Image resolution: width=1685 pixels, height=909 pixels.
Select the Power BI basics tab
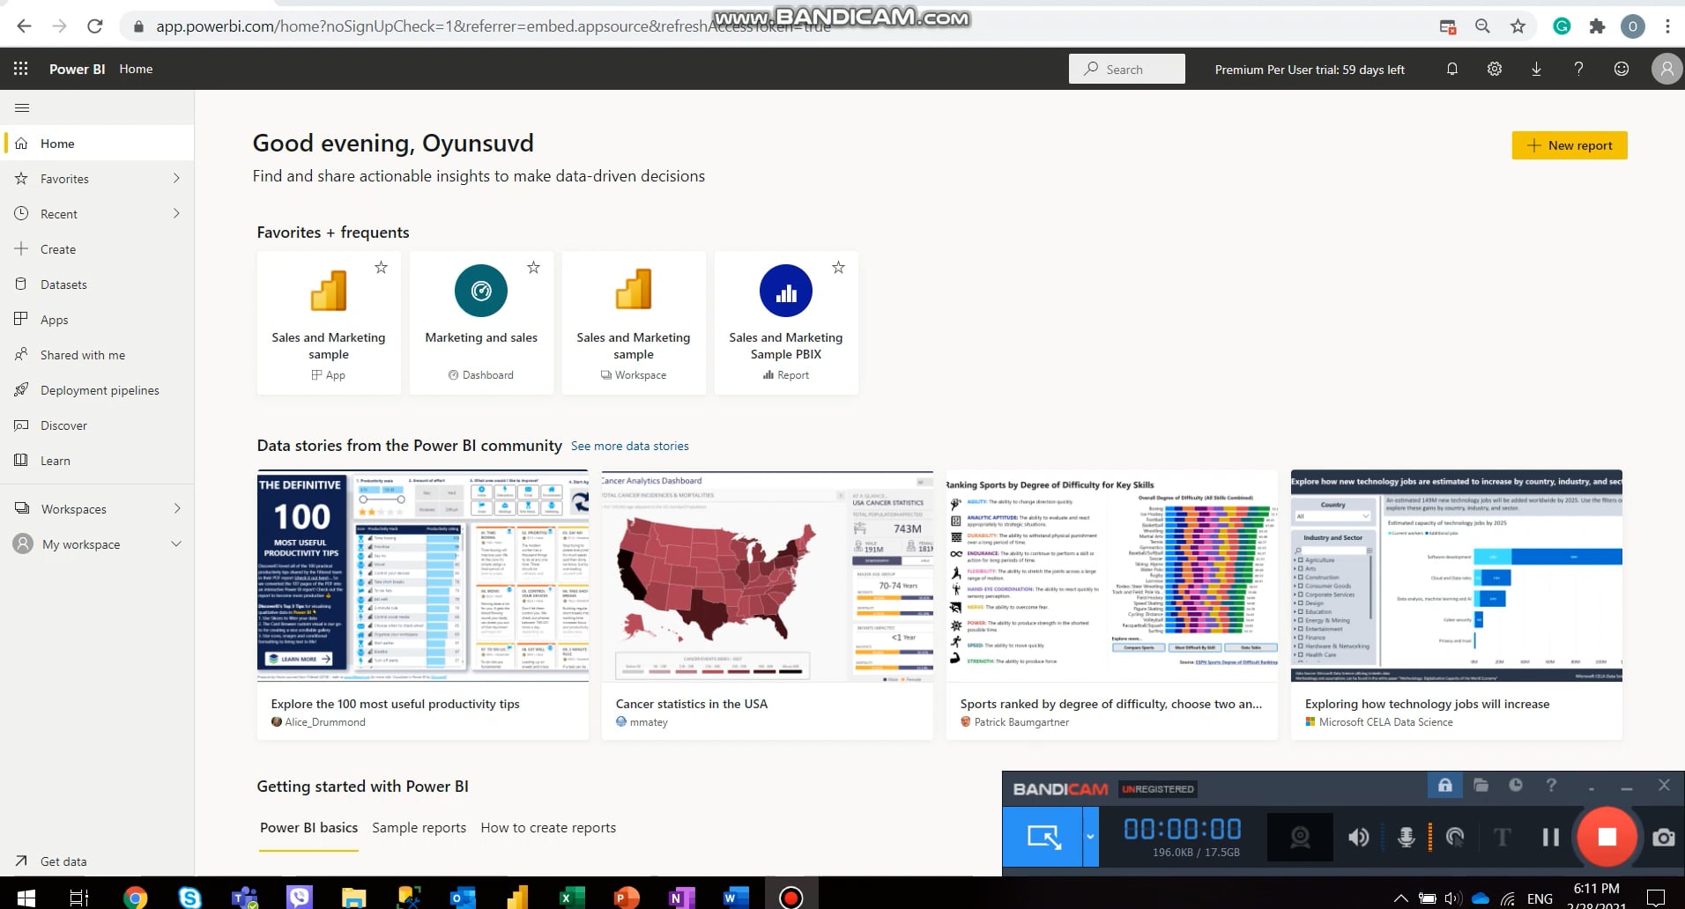308,827
